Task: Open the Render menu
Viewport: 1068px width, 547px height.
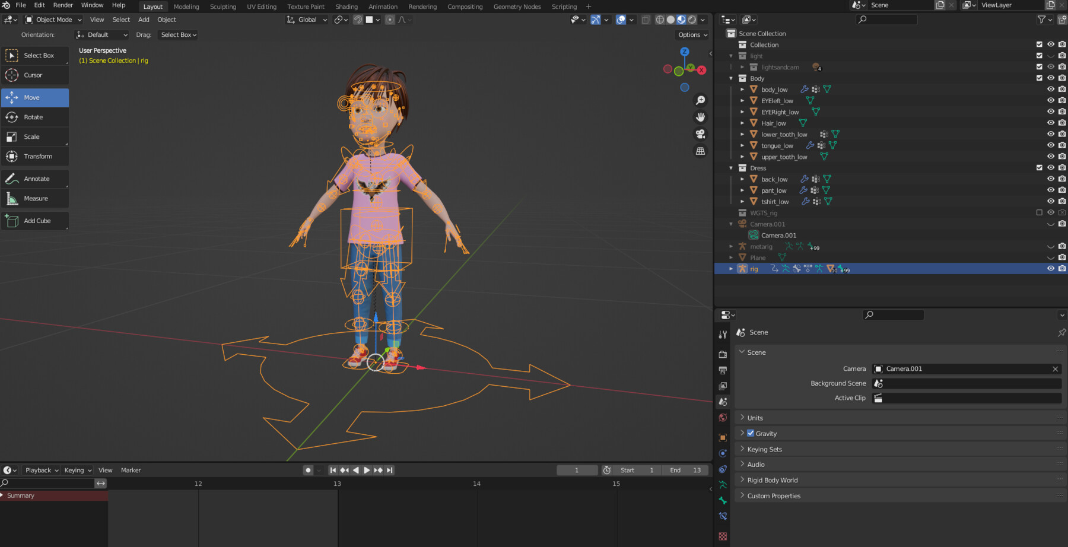Action: tap(62, 5)
